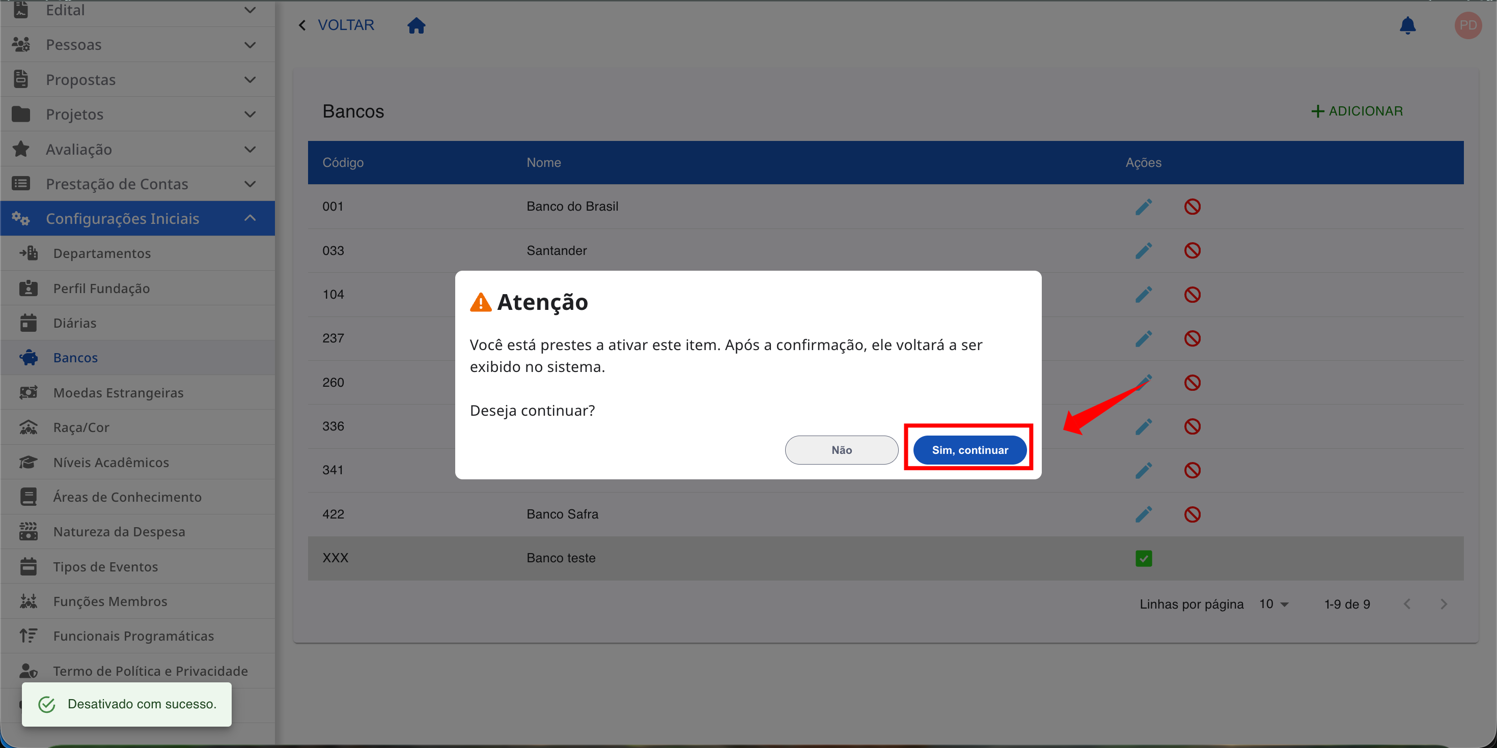Screen dimensions: 1497x748
Task: Open Natureza da Despesa in the sidebar
Action: tap(137, 532)
